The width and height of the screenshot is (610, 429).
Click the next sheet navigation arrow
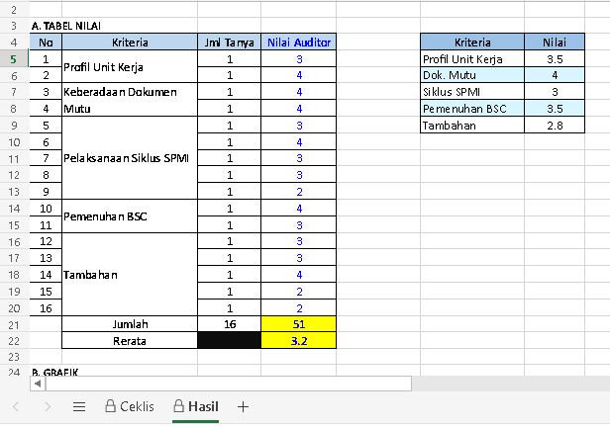point(47,406)
